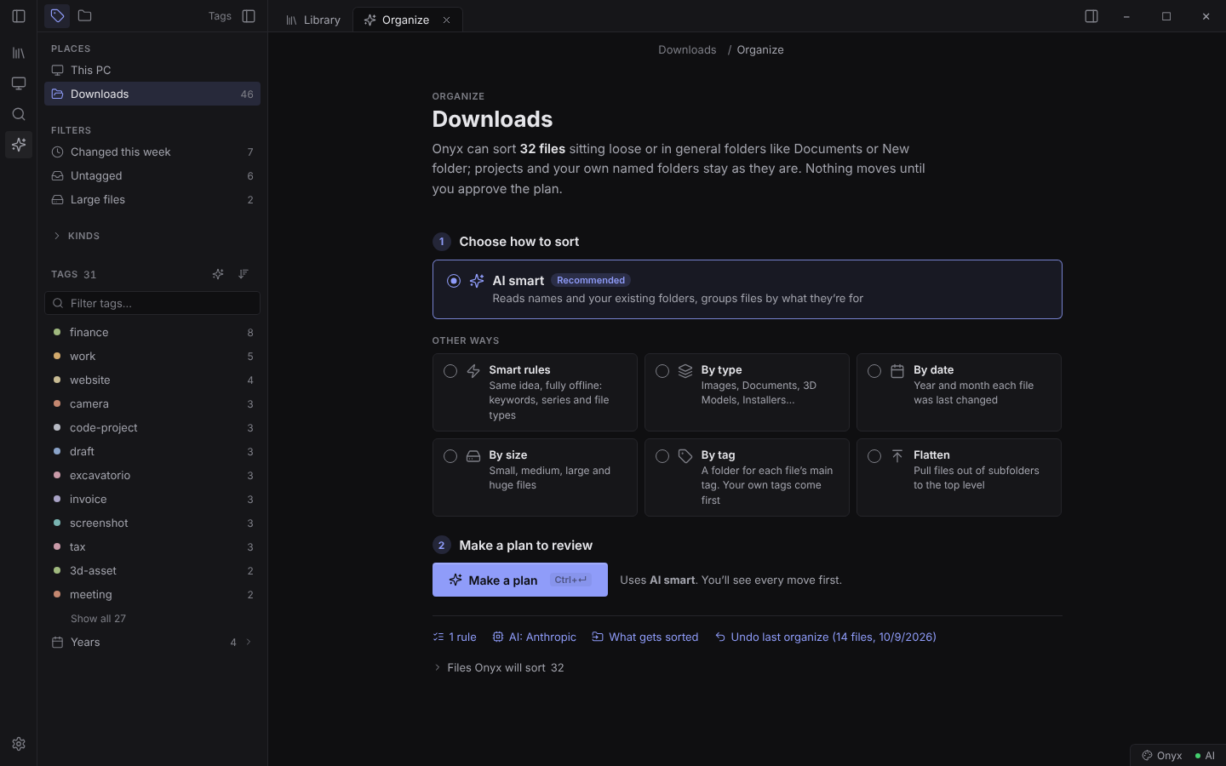Viewport: 1226px width, 766px height.
Task: Toggle the left sidebar panel icon
Action: [x=19, y=16]
